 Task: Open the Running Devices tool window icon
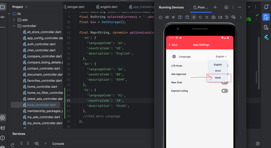click(x=266, y=17)
